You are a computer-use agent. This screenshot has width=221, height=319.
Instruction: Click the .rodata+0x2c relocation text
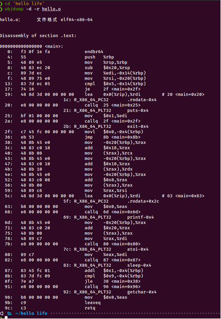(x=143, y=201)
